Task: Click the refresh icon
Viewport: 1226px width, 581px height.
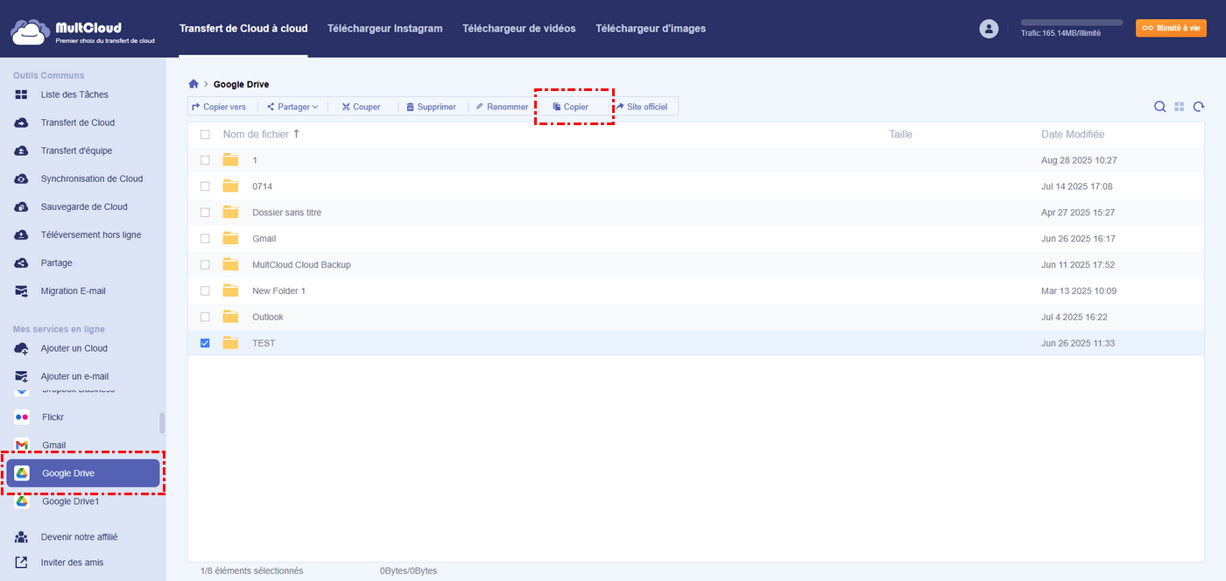Action: tap(1199, 107)
